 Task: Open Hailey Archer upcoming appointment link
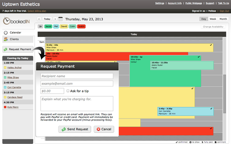click(15, 68)
